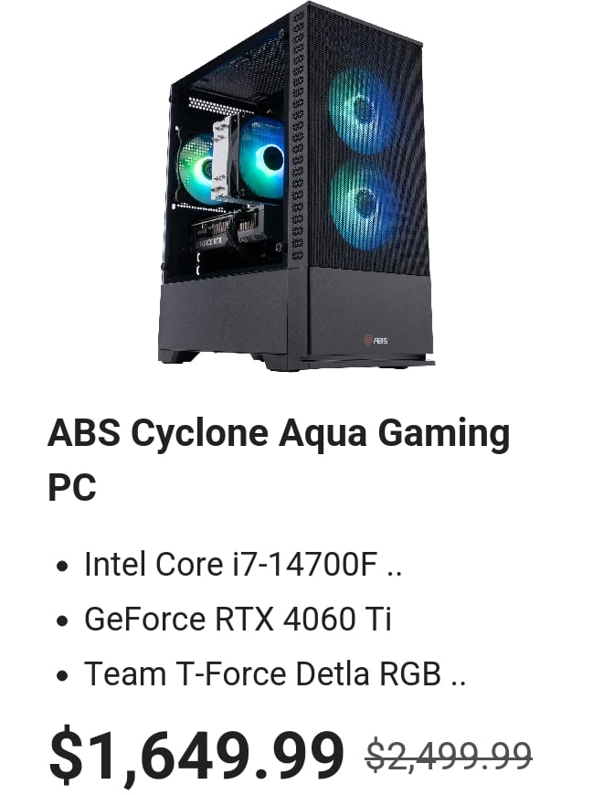Click the bullet dot before Intel Core
The height and width of the screenshot is (795, 593).
(x=62, y=566)
